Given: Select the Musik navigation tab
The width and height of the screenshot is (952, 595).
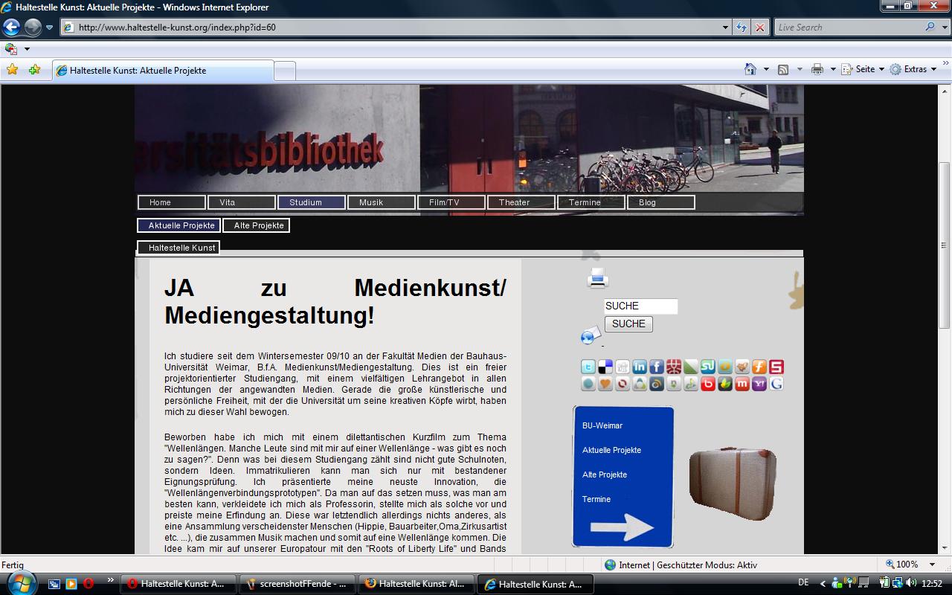Looking at the screenshot, I should 381,202.
